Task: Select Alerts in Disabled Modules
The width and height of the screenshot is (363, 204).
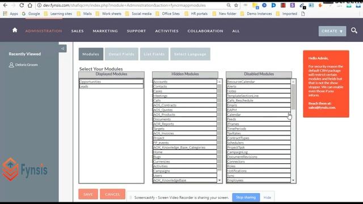Action: pos(259,86)
